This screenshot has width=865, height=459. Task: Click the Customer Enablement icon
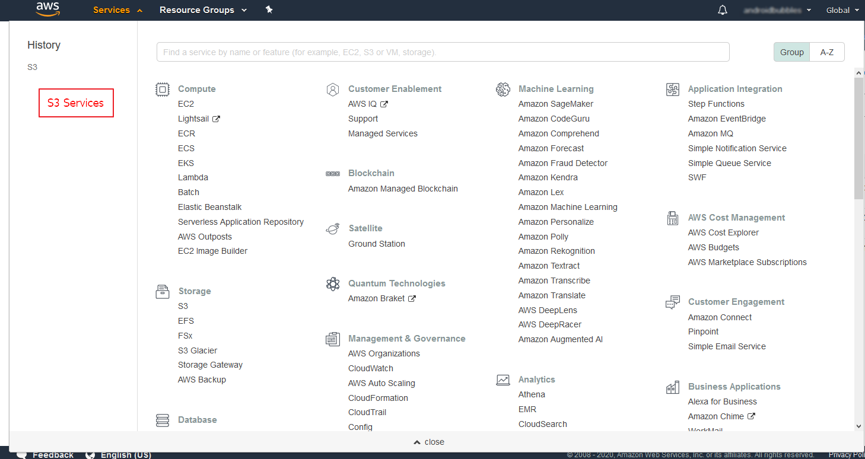coord(333,89)
